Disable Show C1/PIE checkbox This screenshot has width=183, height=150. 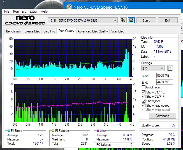pyautogui.click(x=143, y=92)
